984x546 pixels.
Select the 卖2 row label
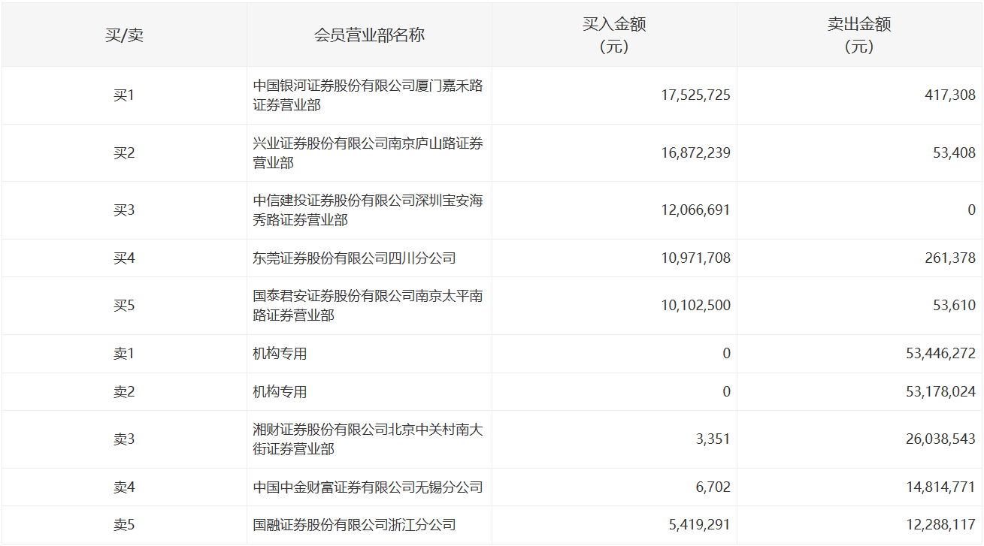tap(124, 392)
